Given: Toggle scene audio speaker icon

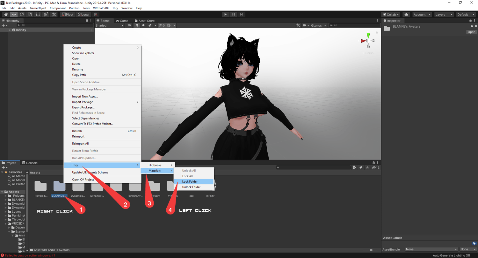Looking at the screenshot, I should [144, 25].
